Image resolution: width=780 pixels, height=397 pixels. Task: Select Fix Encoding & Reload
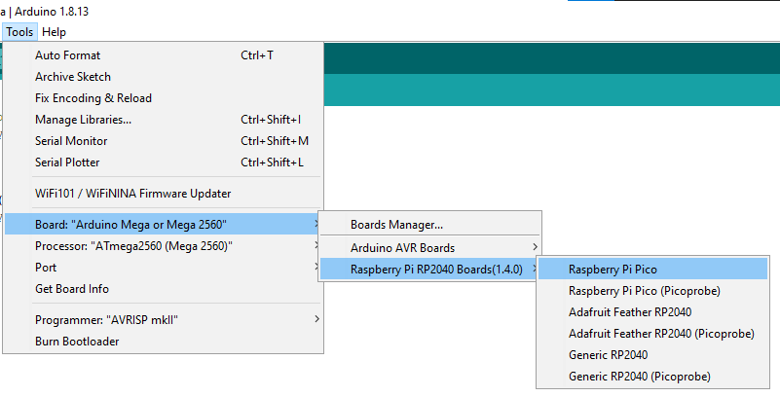click(164, 98)
